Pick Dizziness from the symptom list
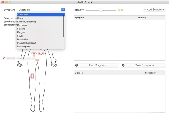 (x=22, y=25)
